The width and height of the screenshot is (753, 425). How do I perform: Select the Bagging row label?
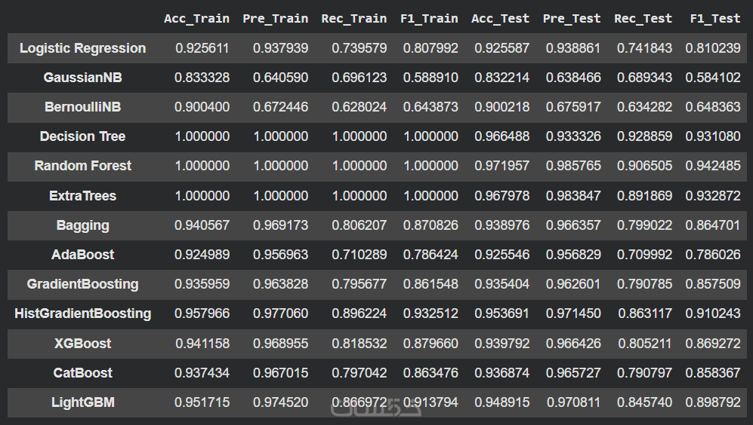(x=82, y=225)
